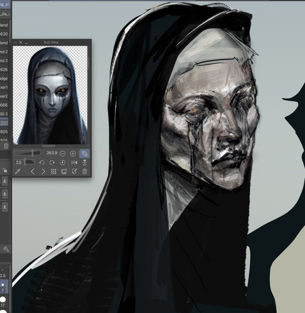Image resolution: width=305 pixels, height=313 pixels.
Task: Switch to the top tab ending 'g_ab'
Action: click(x=5, y=4)
